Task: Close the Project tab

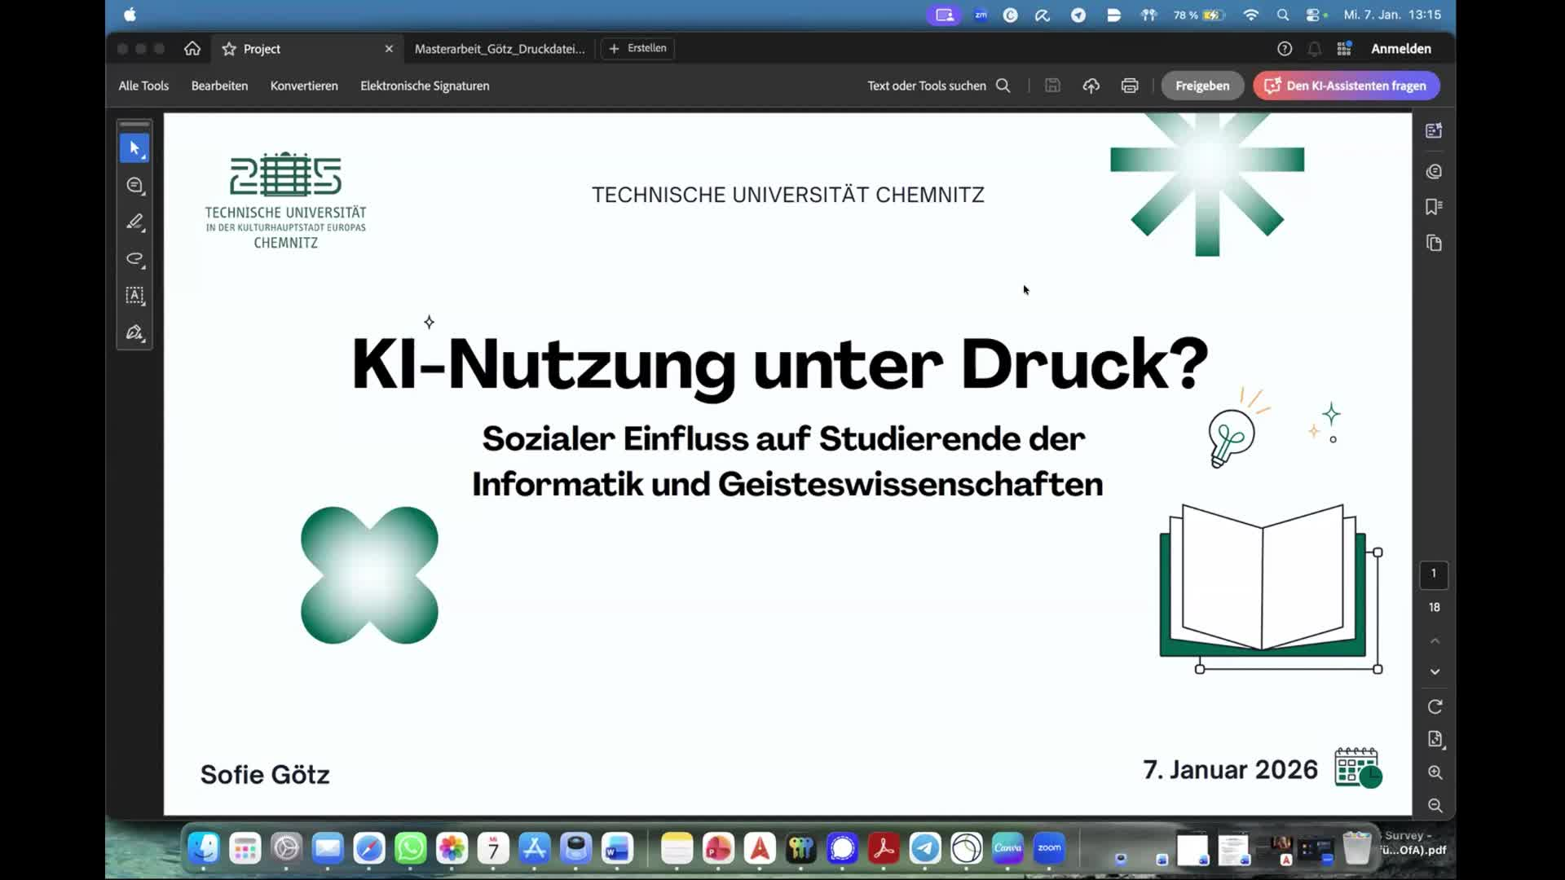Action: pos(389,49)
